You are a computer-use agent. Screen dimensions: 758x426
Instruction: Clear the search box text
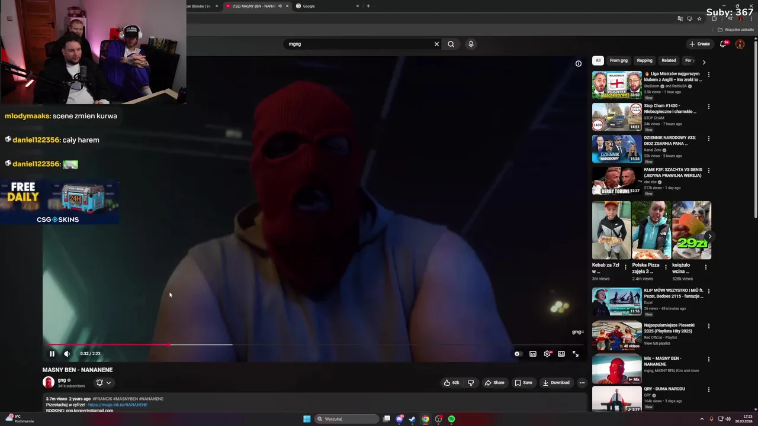pos(437,44)
